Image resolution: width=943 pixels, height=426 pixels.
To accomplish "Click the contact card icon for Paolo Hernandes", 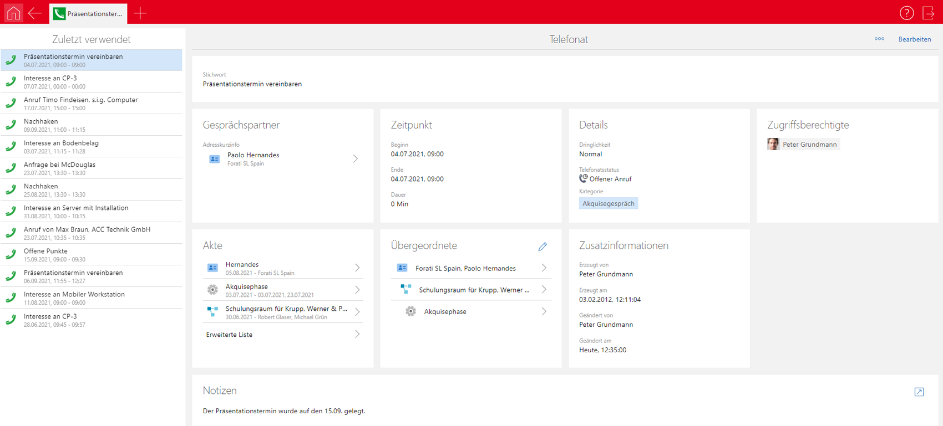I will pos(215,159).
